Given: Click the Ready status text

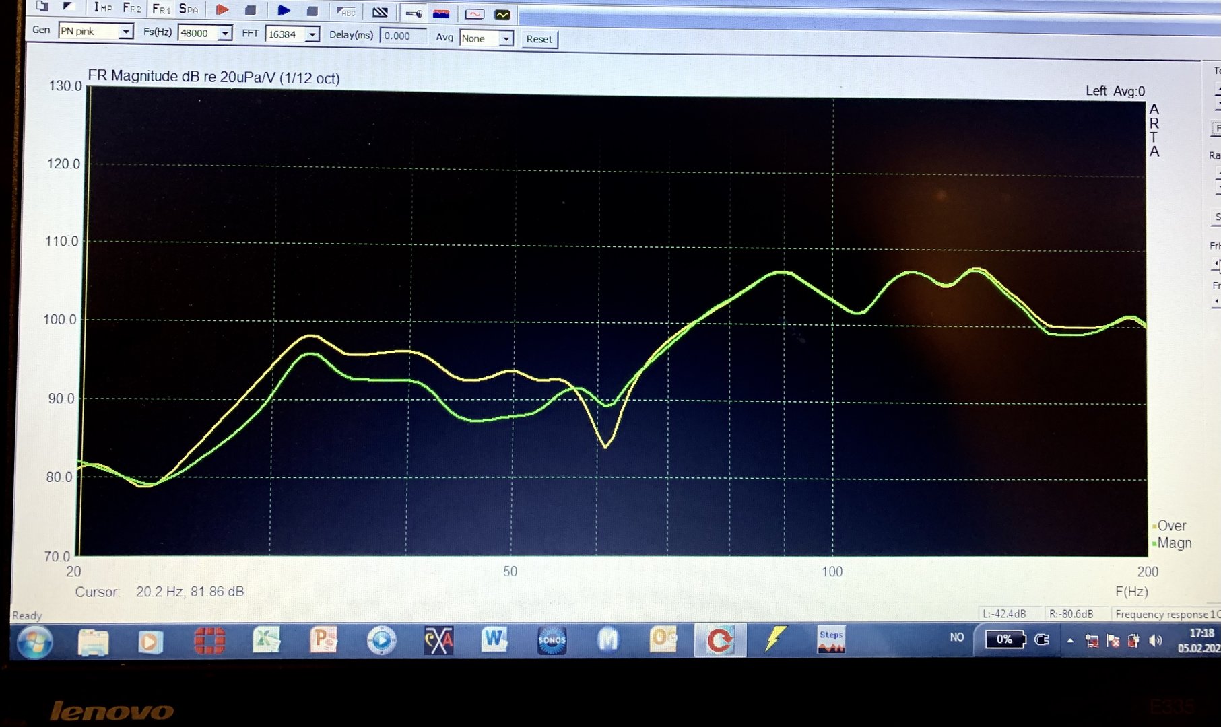Looking at the screenshot, I should click(x=27, y=615).
